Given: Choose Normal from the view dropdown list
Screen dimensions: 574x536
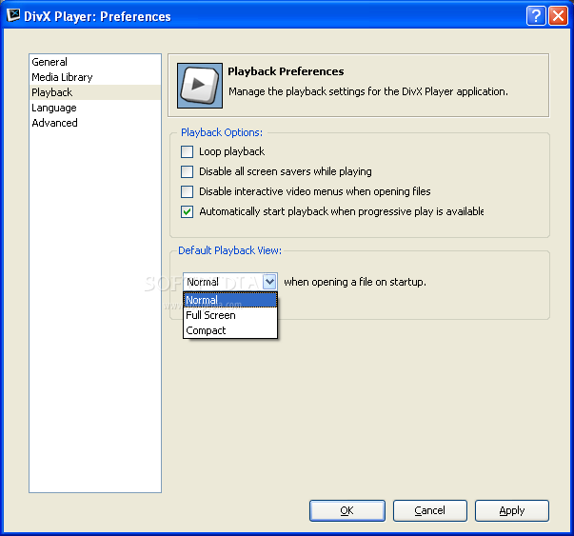Looking at the screenshot, I should pyautogui.click(x=230, y=300).
